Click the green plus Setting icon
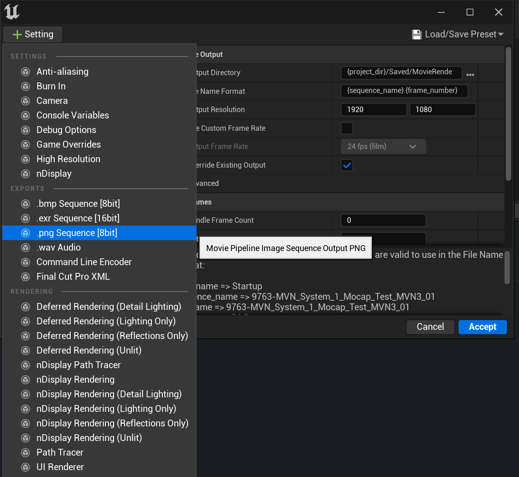 tap(17, 34)
